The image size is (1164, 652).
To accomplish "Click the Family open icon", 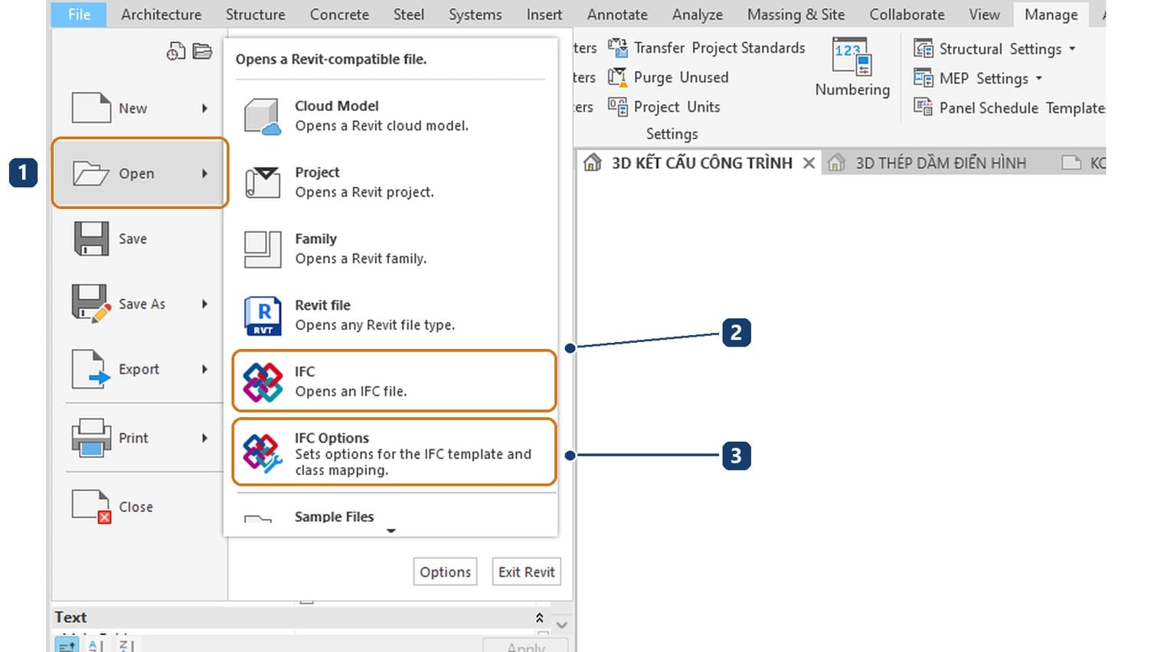I will [263, 249].
